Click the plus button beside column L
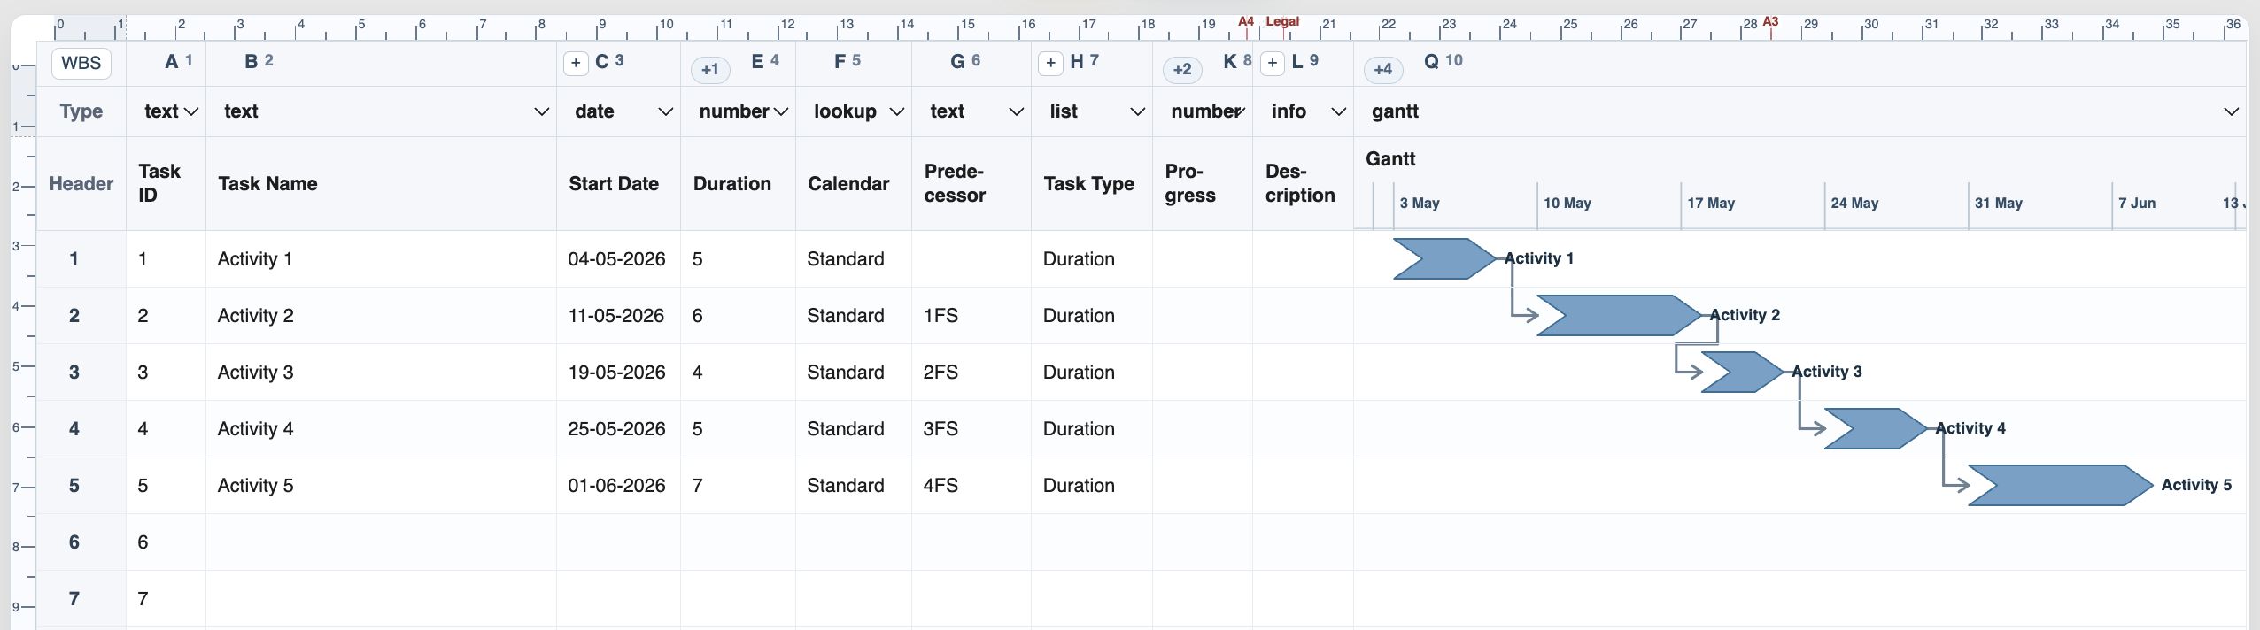The height and width of the screenshot is (630, 2260). point(1273,63)
